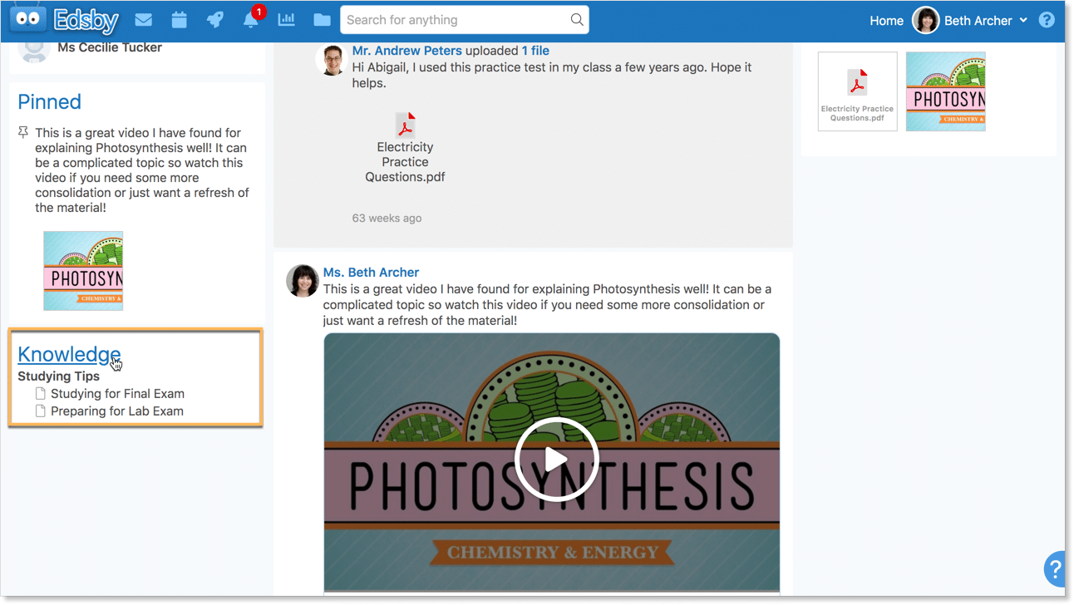The height and width of the screenshot is (605, 1074).
Task: Open notifications bell with badge
Action: 251,20
